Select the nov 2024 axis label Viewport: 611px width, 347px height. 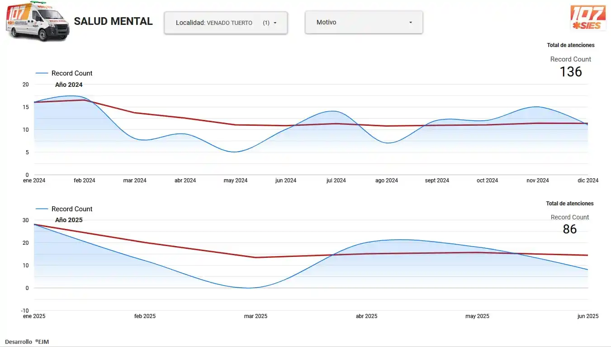[x=537, y=181]
